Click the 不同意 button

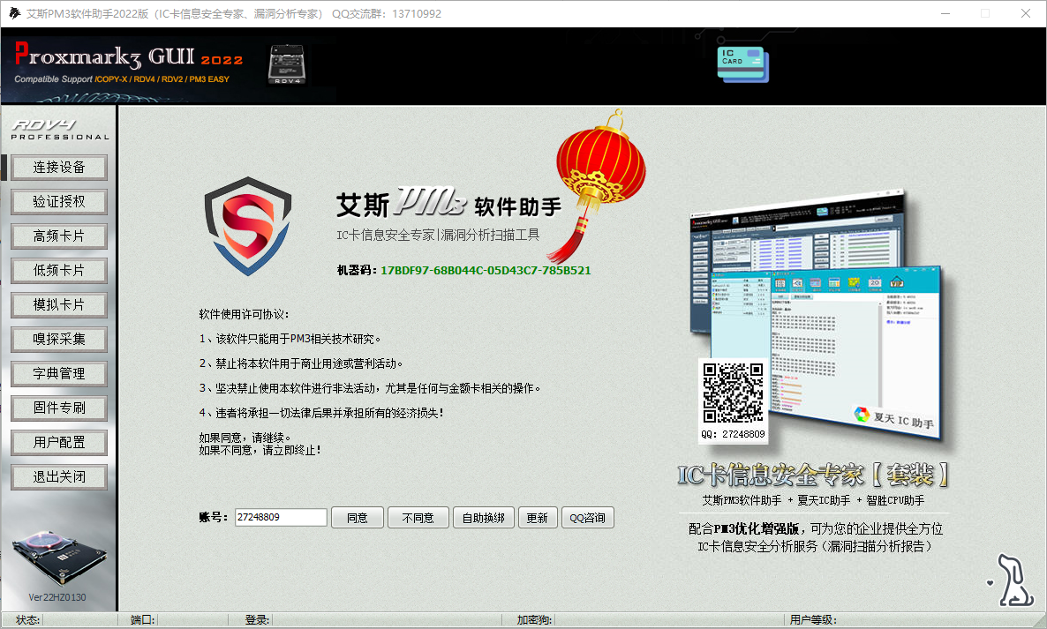click(418, 518)
